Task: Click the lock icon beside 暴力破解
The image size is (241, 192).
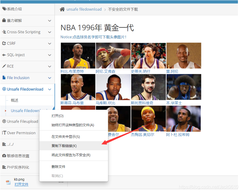Action: 4,20
